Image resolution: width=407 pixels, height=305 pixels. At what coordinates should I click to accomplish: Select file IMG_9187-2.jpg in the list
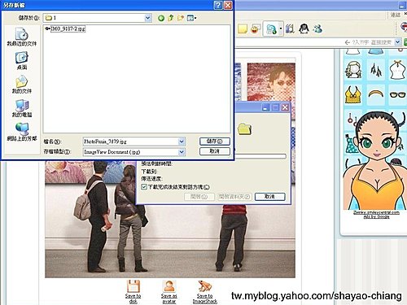tap(65, 28)
